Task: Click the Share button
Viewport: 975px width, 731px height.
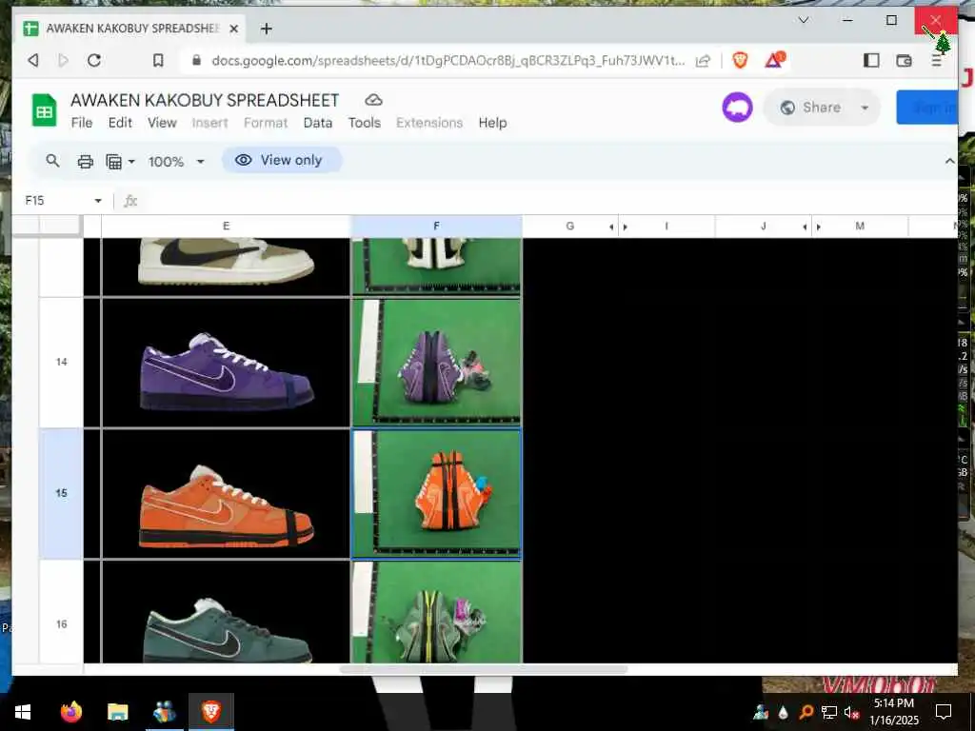Action: click(x=811, y=108)
